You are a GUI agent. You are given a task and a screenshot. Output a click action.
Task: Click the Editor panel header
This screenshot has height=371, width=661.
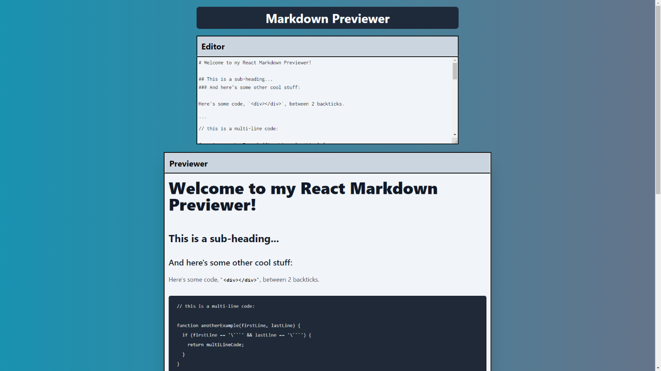(327, 46)
